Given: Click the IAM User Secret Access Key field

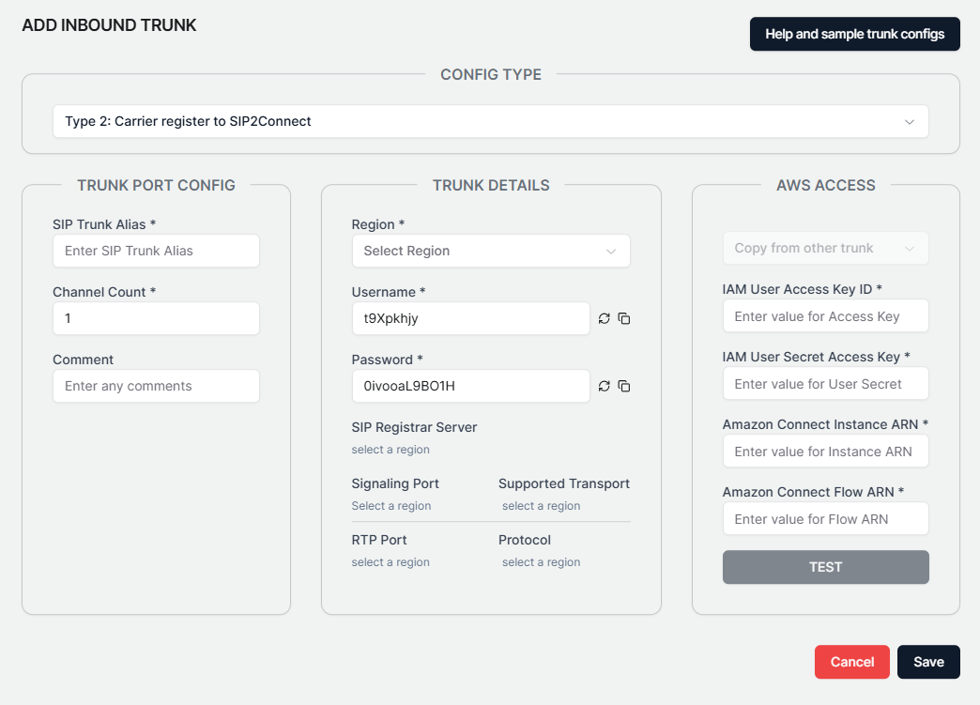Looking at the screenshot, I should pyautogui.click(x=826, y=383).
